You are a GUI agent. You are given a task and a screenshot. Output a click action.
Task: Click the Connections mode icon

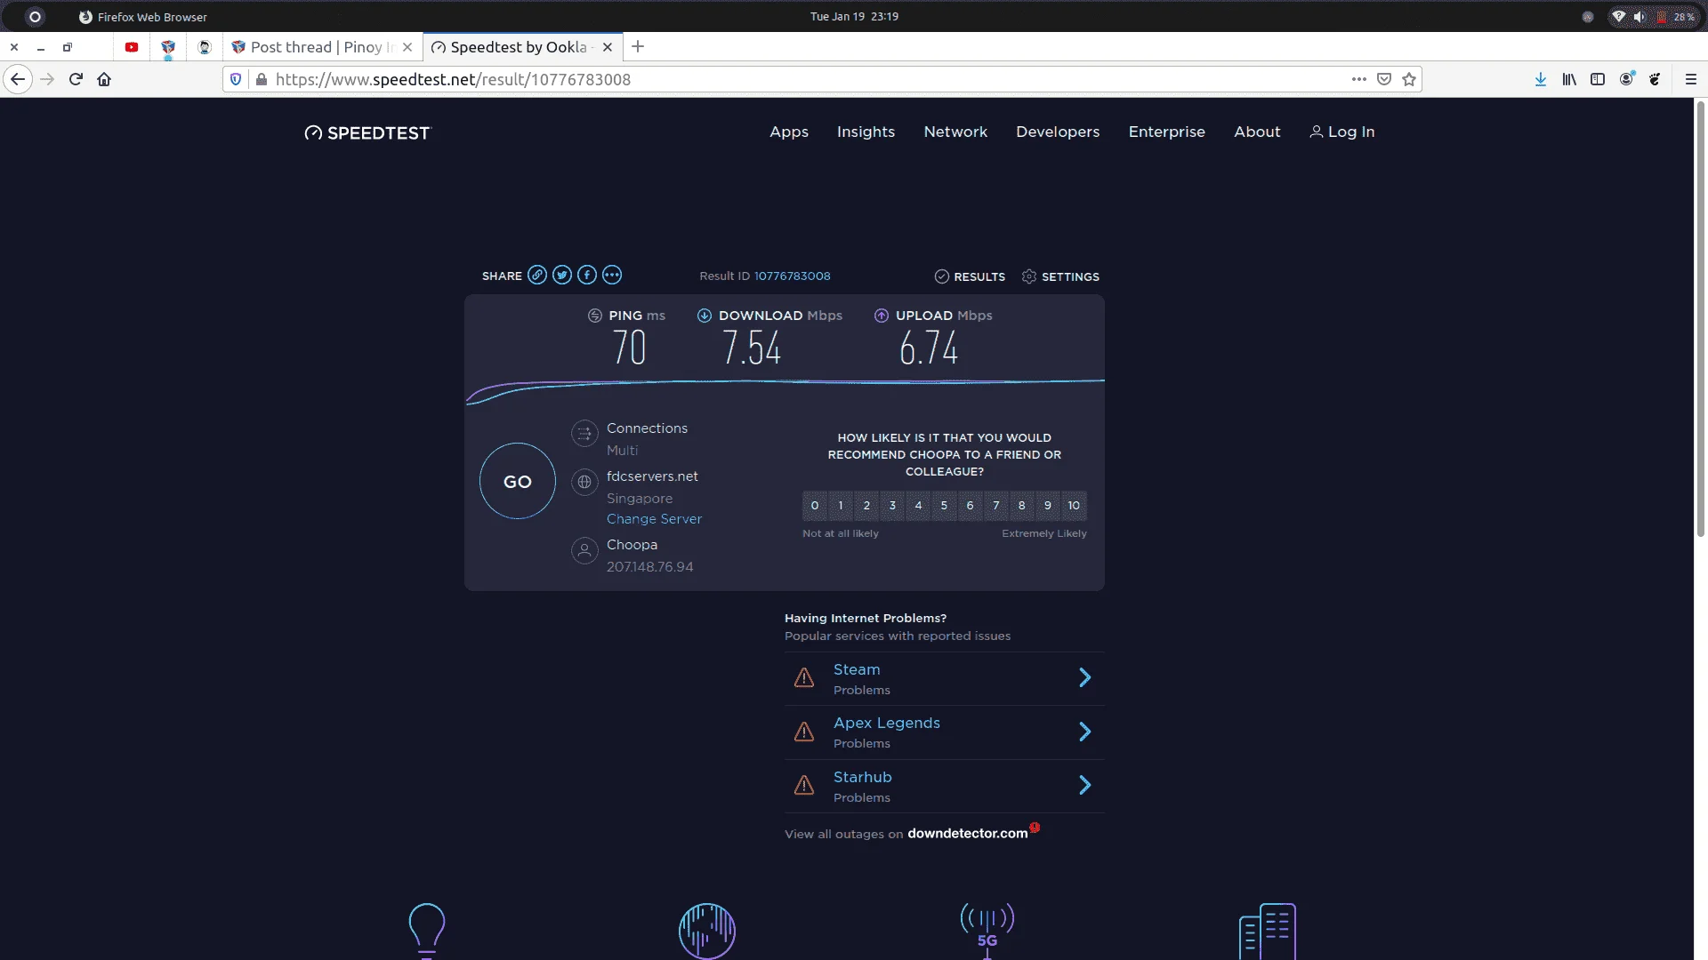point(584,434)
